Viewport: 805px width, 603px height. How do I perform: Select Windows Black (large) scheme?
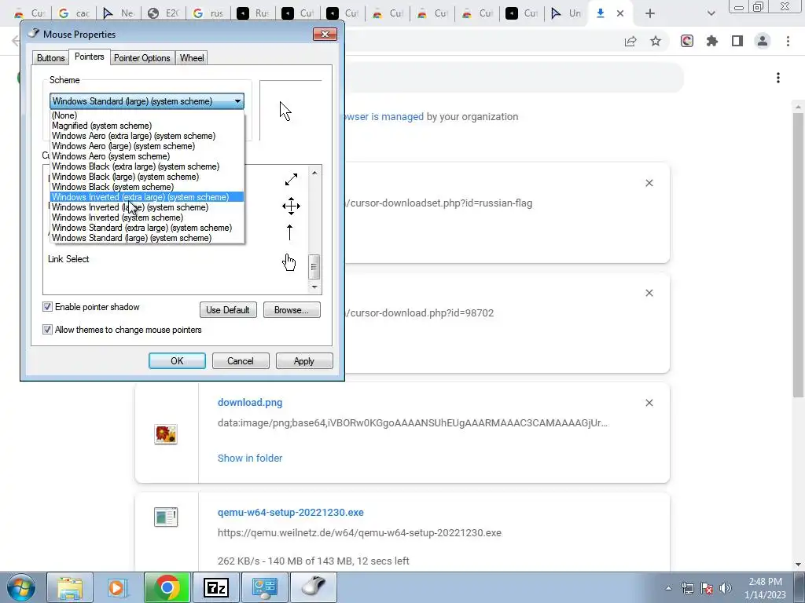click(147, 177)
